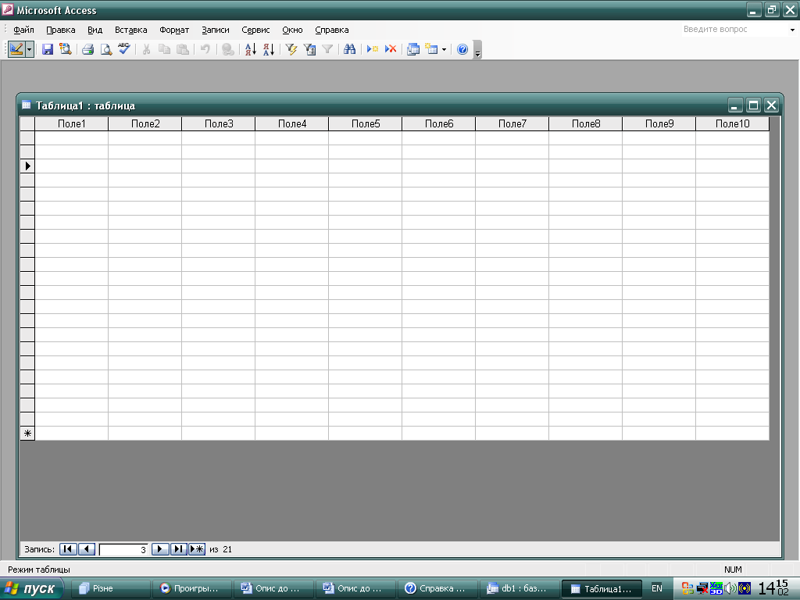This screenshot has width=800, height=600.
Task: Open the Правка menu
Action: pyautogui.click(x=61, y=30)
